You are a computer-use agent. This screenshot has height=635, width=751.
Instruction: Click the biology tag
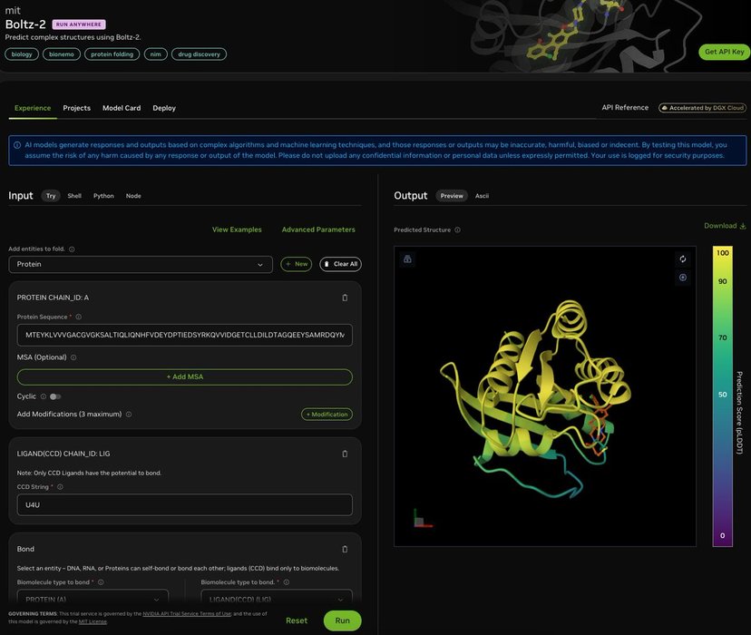(x=22, y=54)
